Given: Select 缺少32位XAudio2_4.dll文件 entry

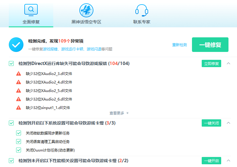Looking at the screenshot, I should click(49, 82).
